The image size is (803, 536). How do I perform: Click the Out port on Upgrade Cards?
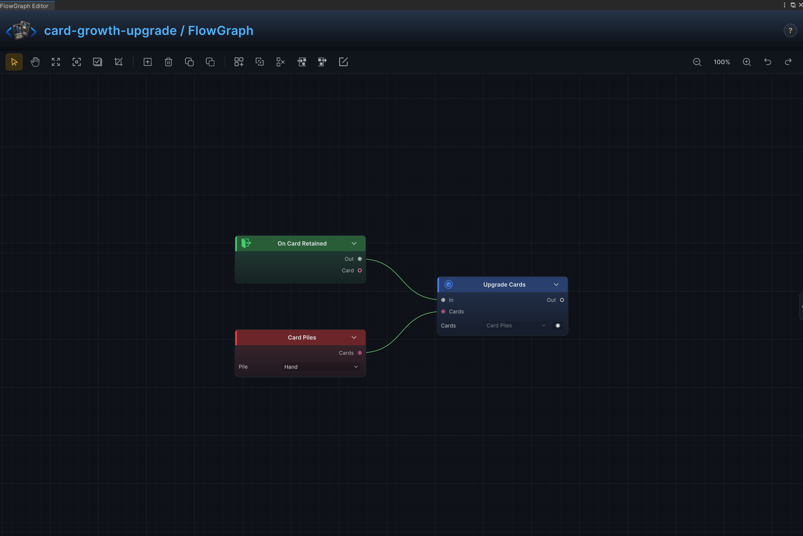click(562, 300)
